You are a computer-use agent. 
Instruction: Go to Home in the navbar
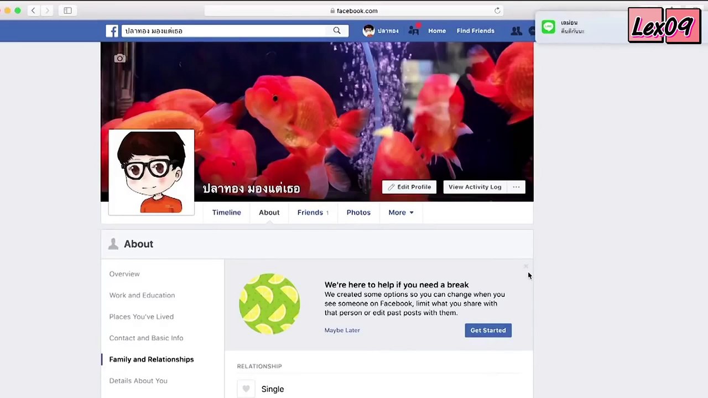[x=437, y=31]
